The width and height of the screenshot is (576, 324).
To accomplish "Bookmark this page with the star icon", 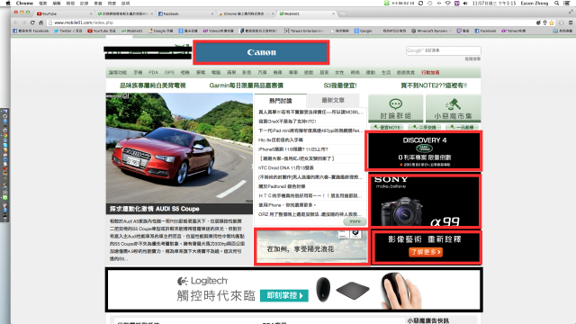I will pyautogui.click(x=552, y=22).
